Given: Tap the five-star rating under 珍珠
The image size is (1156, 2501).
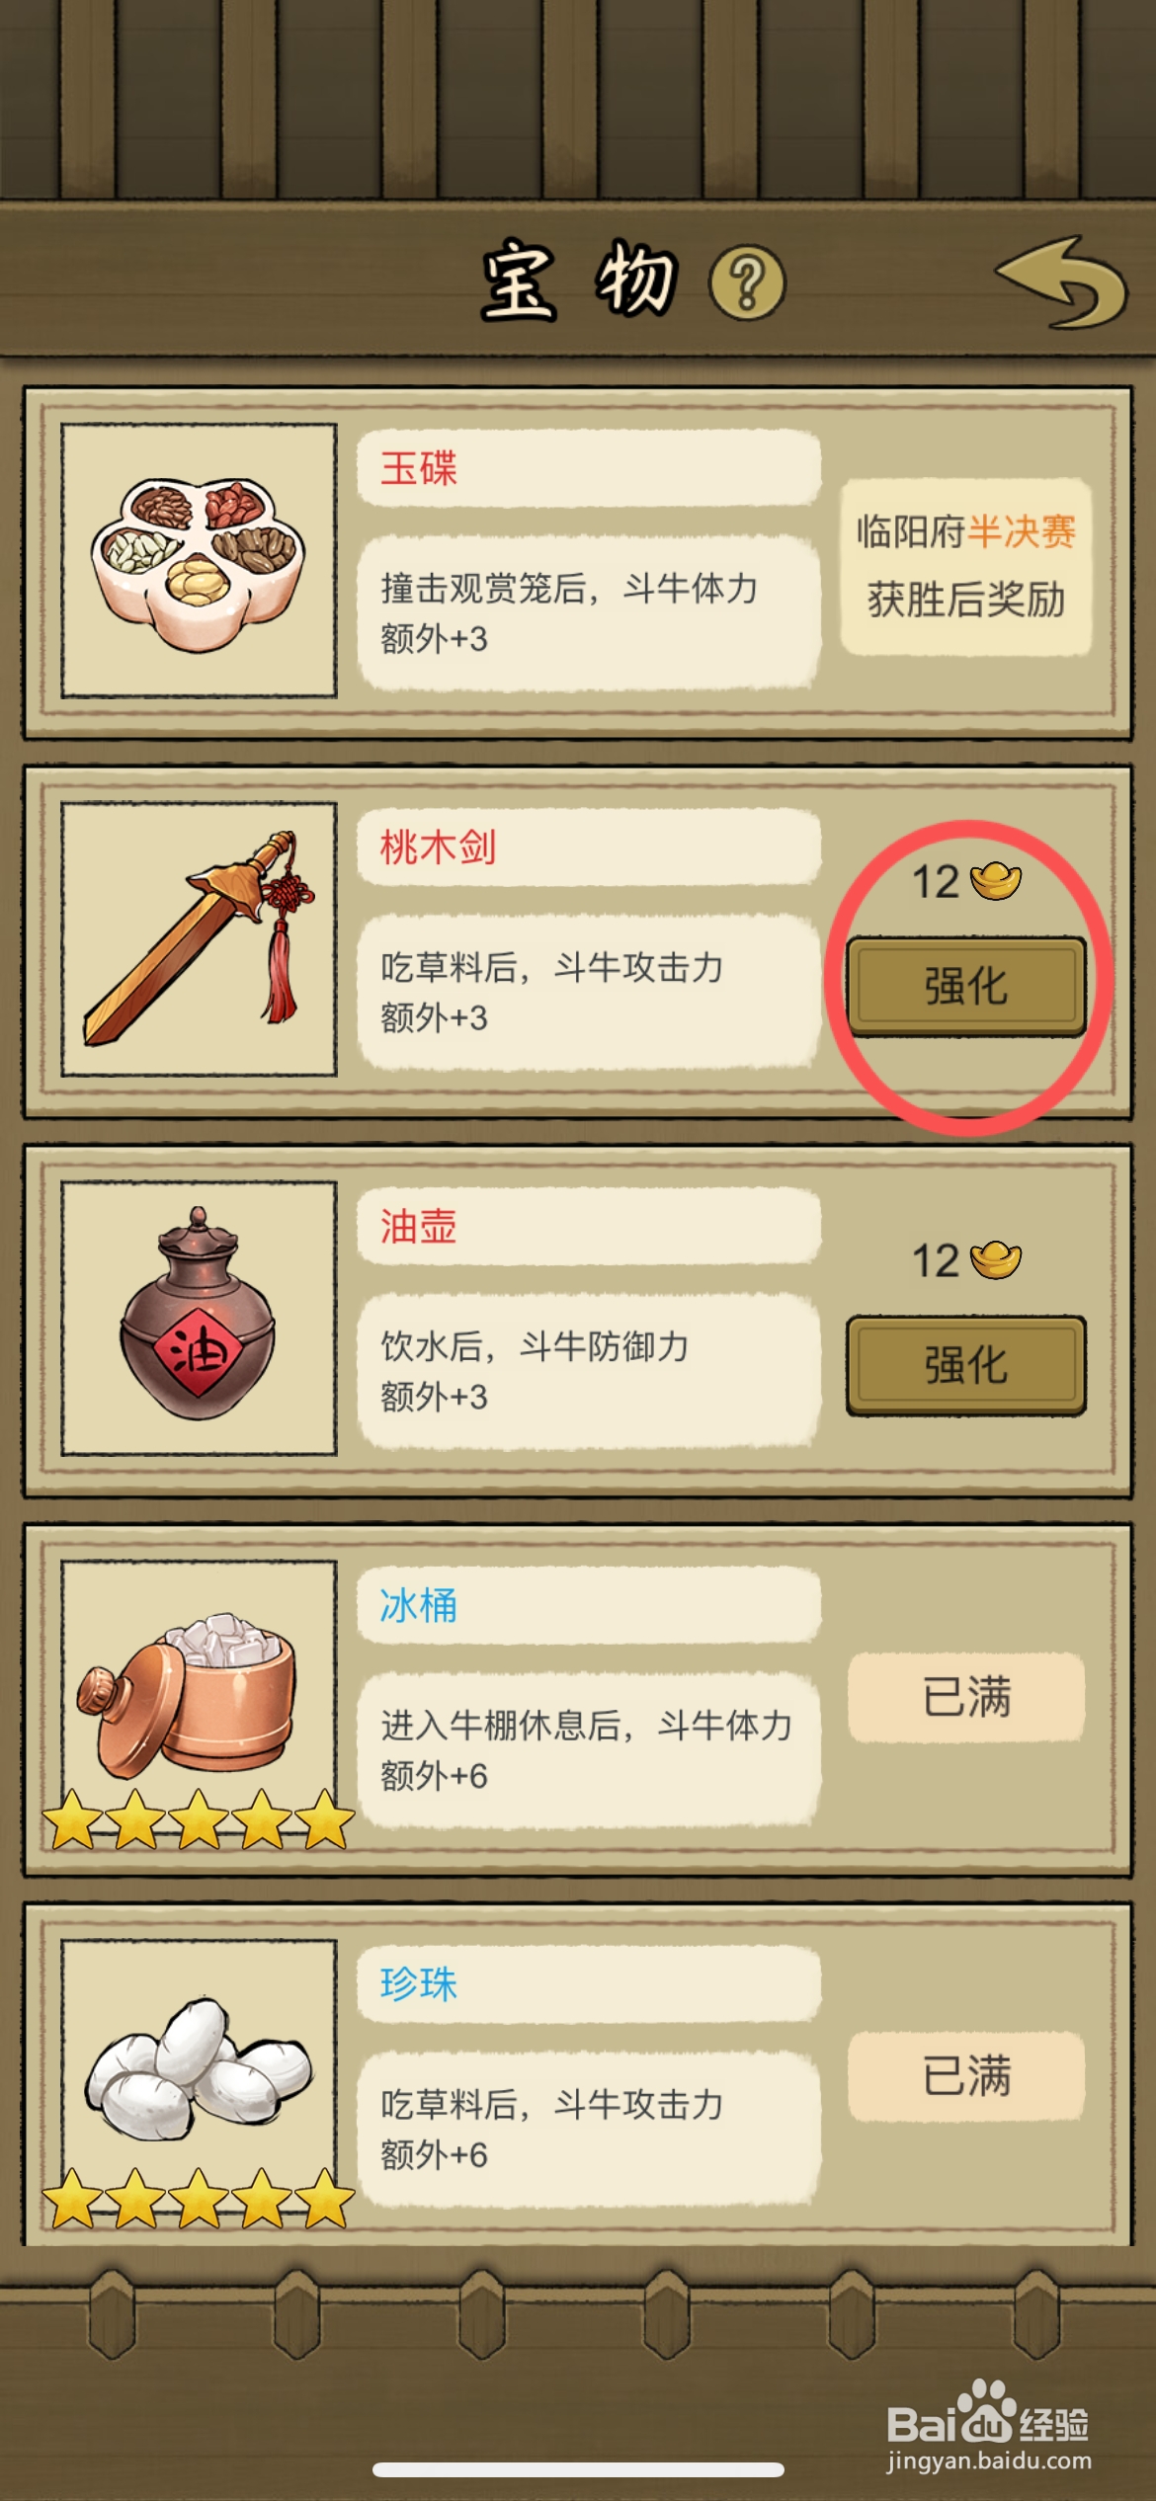Looking at the screenshot, I should 199,2199.
